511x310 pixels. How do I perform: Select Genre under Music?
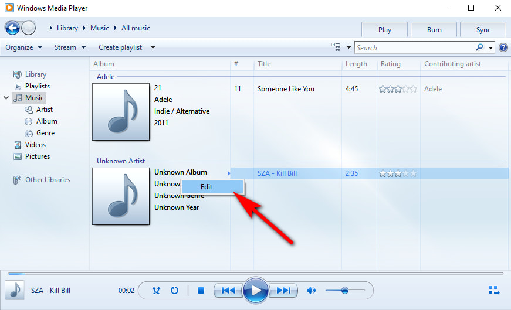point(45,133)
